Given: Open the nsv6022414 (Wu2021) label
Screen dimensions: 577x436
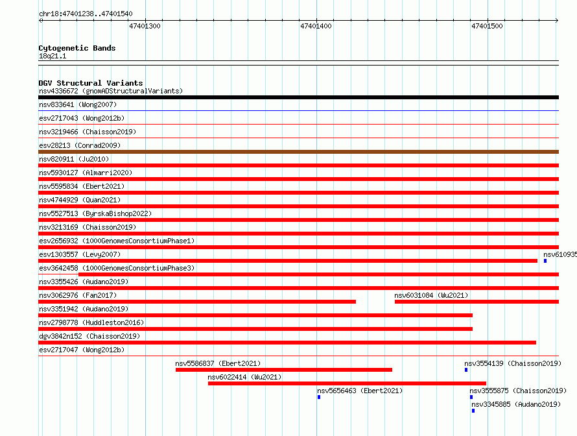Looking at the screenshot, I should pos(244,377).
